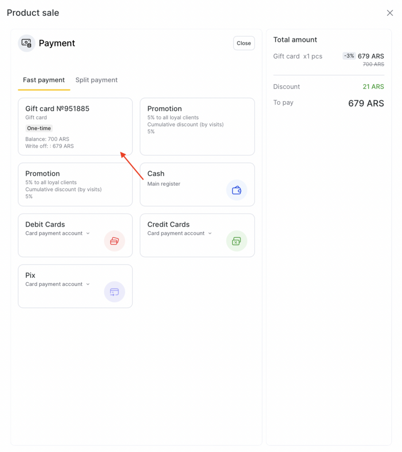Expand Debit Cards payment account dropdown
Viewport: 402px width, 452px height.
tap(88, 234)
